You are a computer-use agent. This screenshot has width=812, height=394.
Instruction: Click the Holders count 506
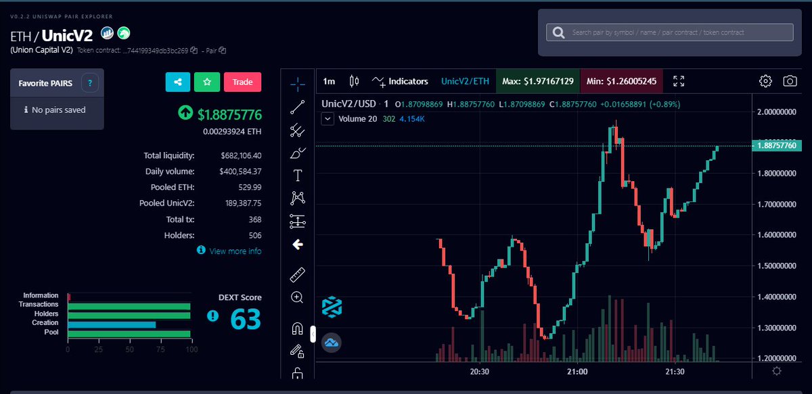(254, 235)
